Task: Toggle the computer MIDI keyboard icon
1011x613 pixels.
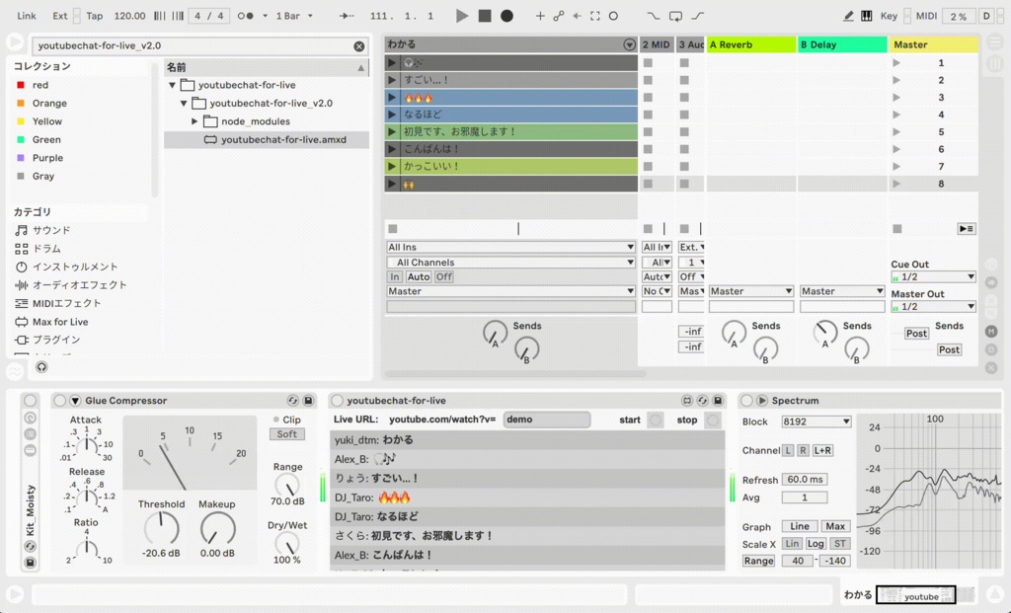Action: point(867,16)
